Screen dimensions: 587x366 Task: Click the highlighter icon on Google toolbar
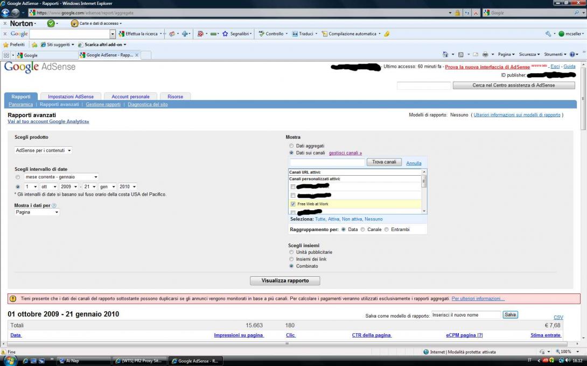coord(387,34)
